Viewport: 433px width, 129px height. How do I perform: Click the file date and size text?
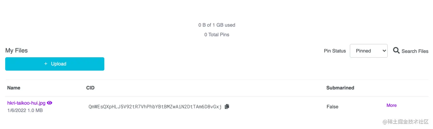coord(25,110)
